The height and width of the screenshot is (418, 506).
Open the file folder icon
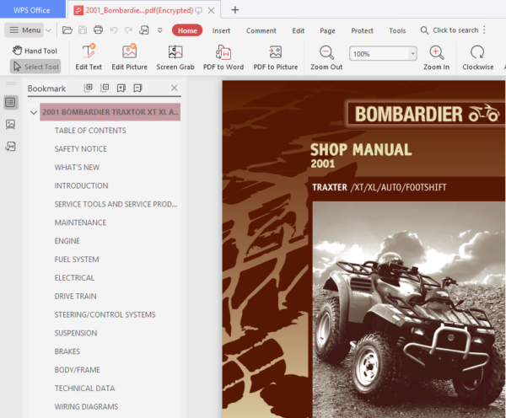[67, 30]
